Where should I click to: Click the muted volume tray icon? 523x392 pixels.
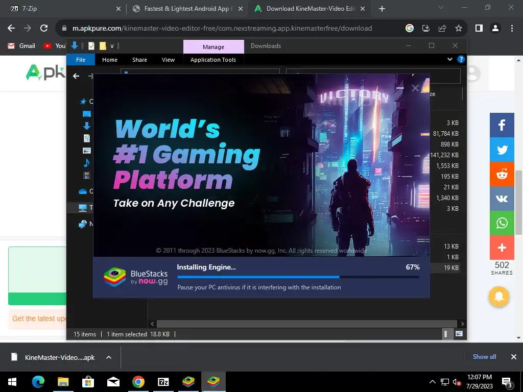tap(457, 382)
